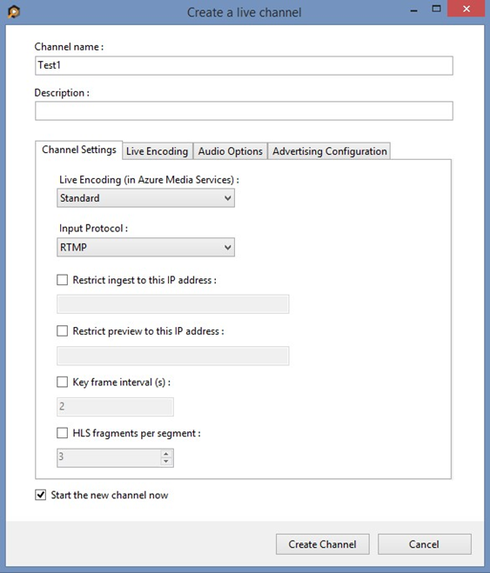Increase HLS fragments with up arrow

(166, 454)
